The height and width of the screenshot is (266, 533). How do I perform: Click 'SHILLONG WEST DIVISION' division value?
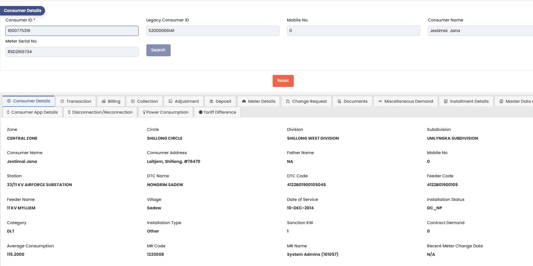313,138
